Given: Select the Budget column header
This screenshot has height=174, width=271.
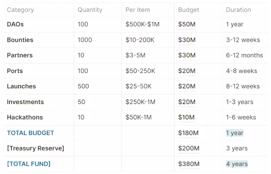Looking at the screenshot, I should pos(189,10).
